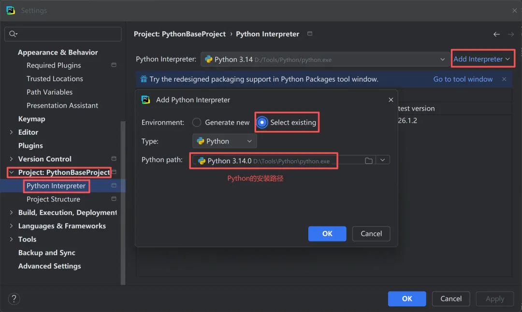The height and width of the screenshot is (312, 522).
Task: Select Required Plugins item
Action: pos(54,65)
